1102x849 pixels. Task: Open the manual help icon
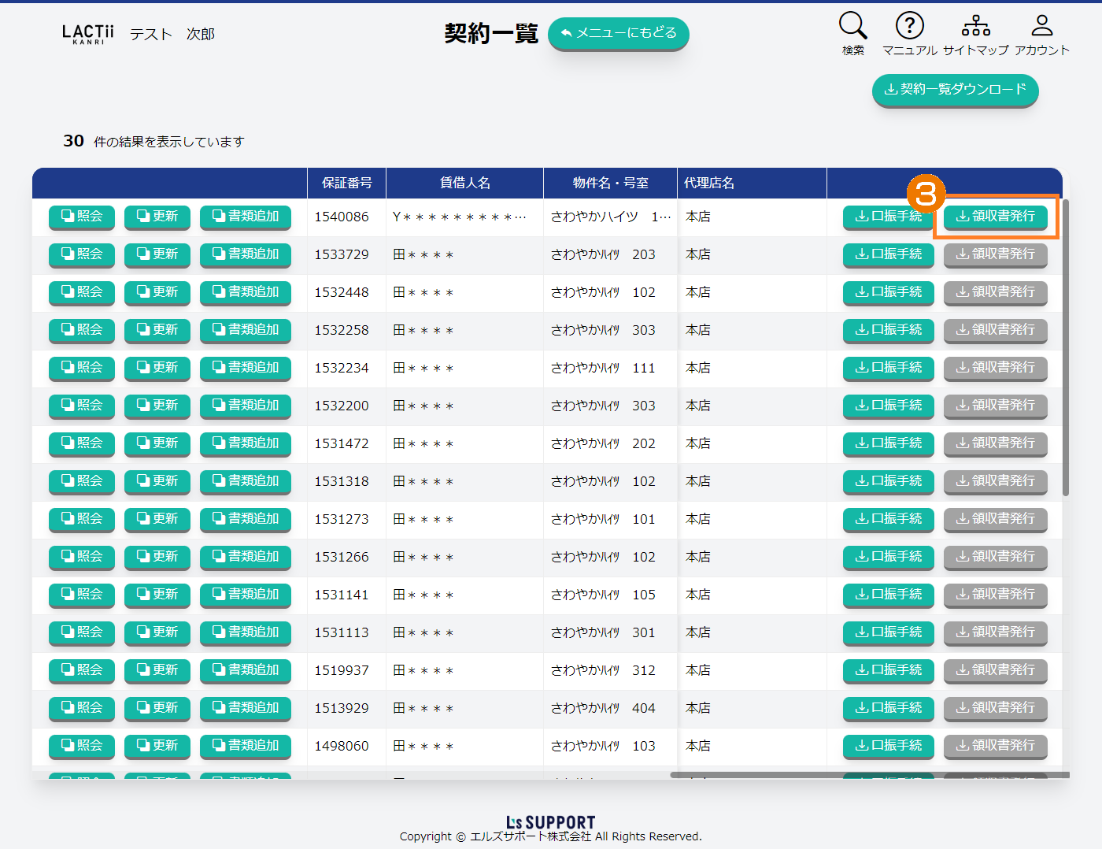pos(909,26)
